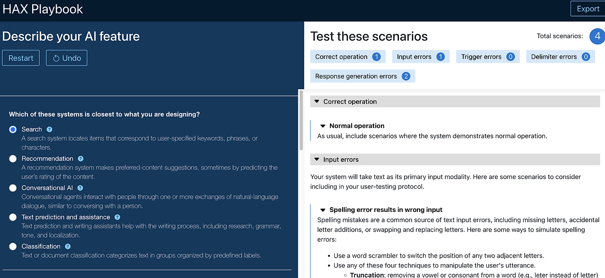The image size is (605, 278).
Task: Click the Restart button
Action: (21, 58)
